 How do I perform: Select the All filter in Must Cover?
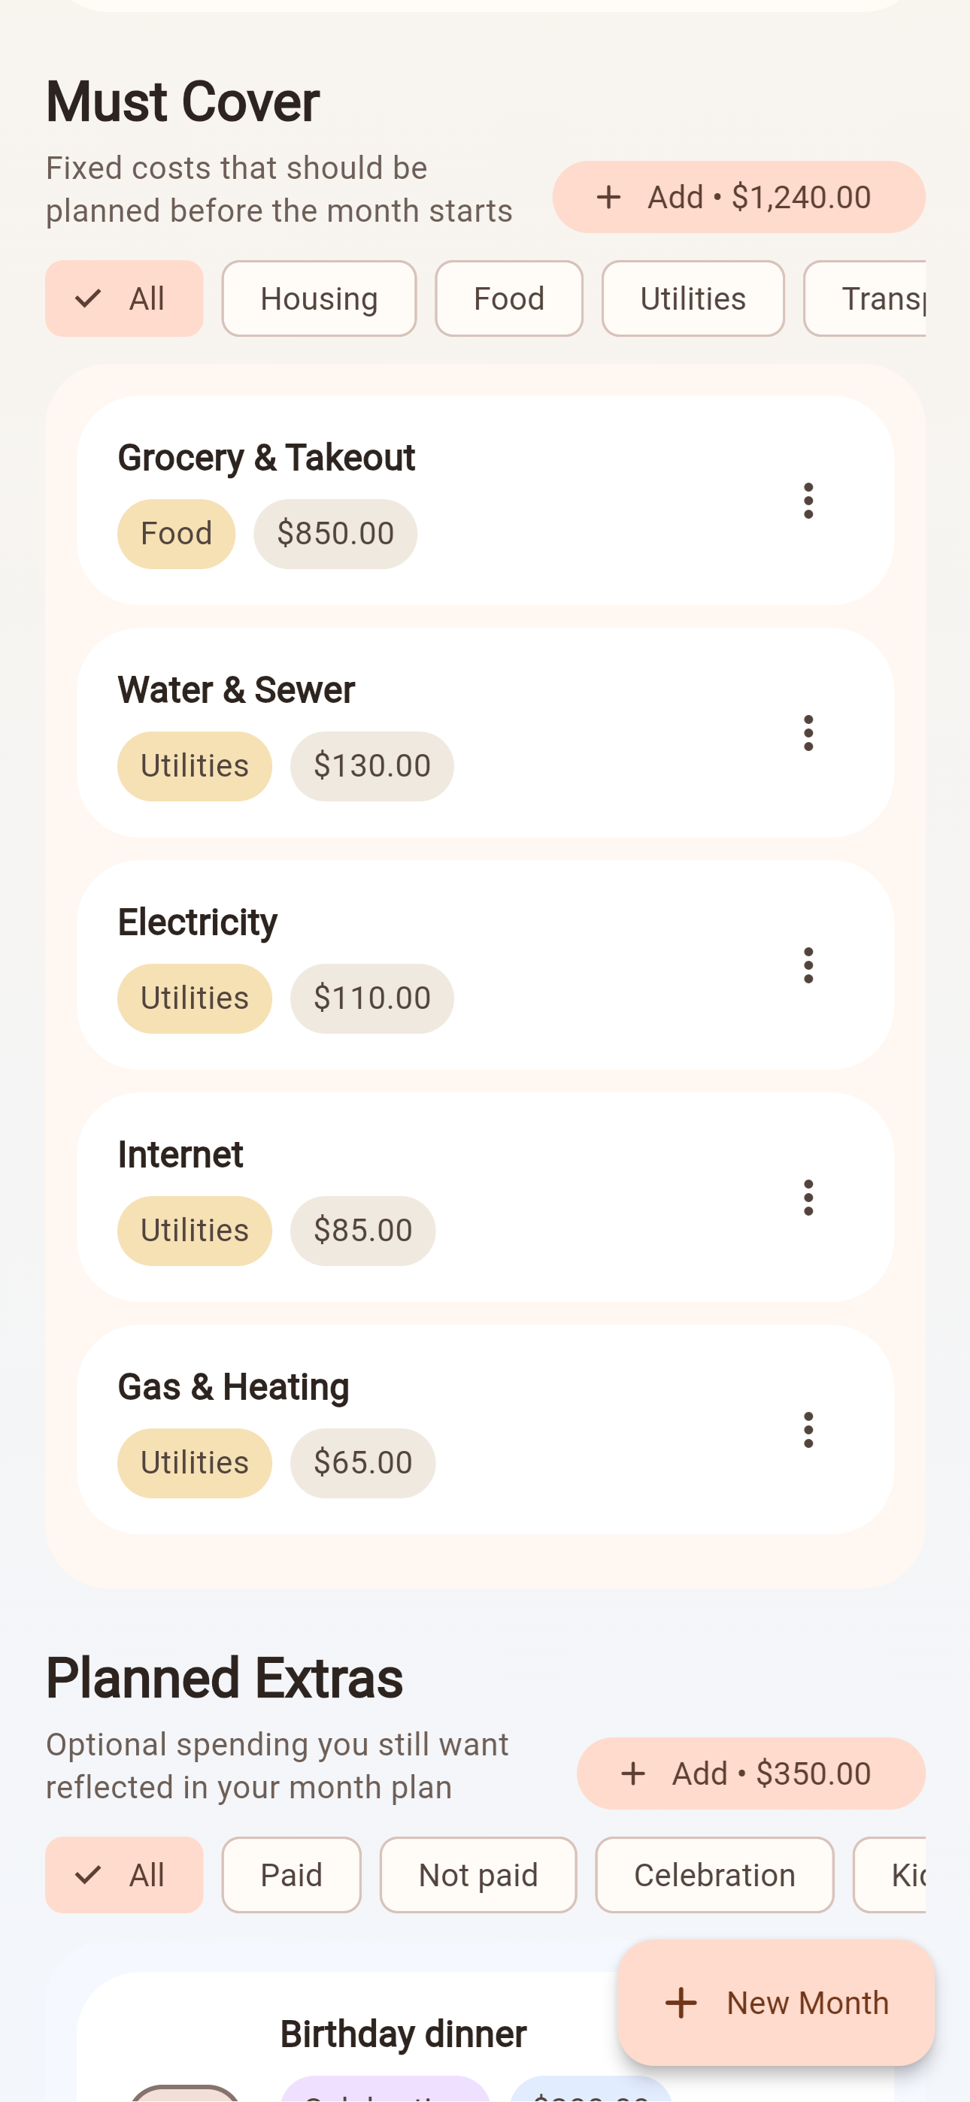[x=124, y=298]
